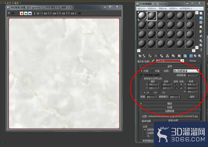Screen dimensions: 208x147
Task: Click the eyedropper pick material icon
Action: (x=153, y=61)
